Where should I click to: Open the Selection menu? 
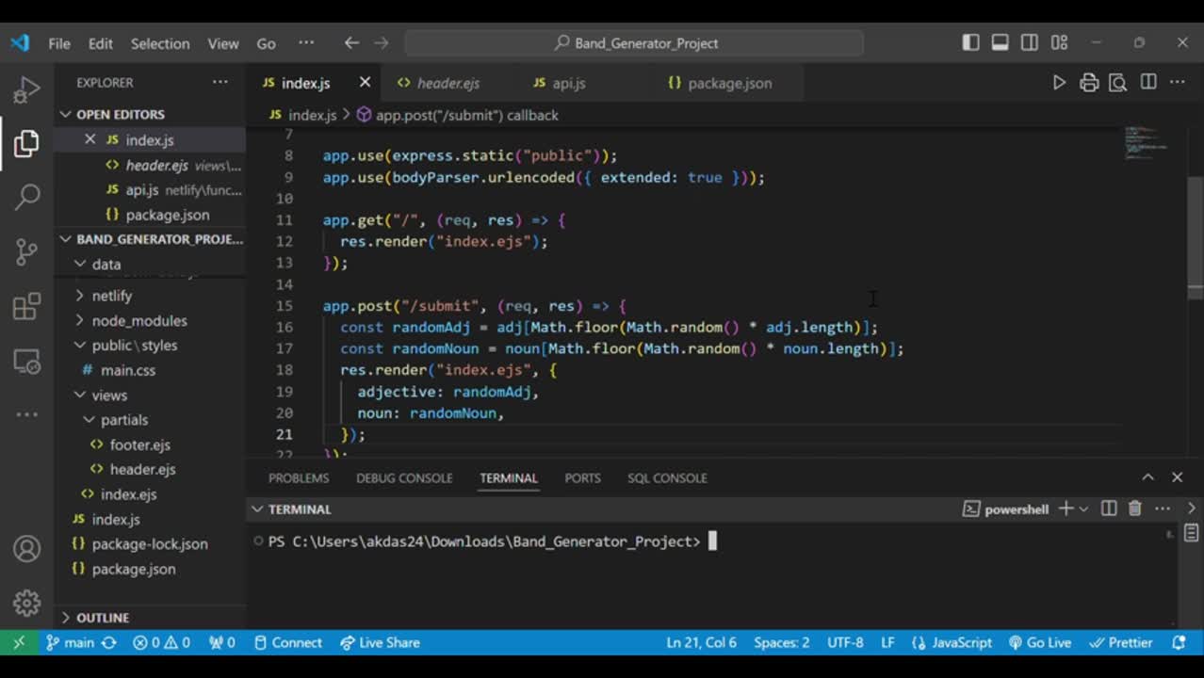click(x=160, y=43)
